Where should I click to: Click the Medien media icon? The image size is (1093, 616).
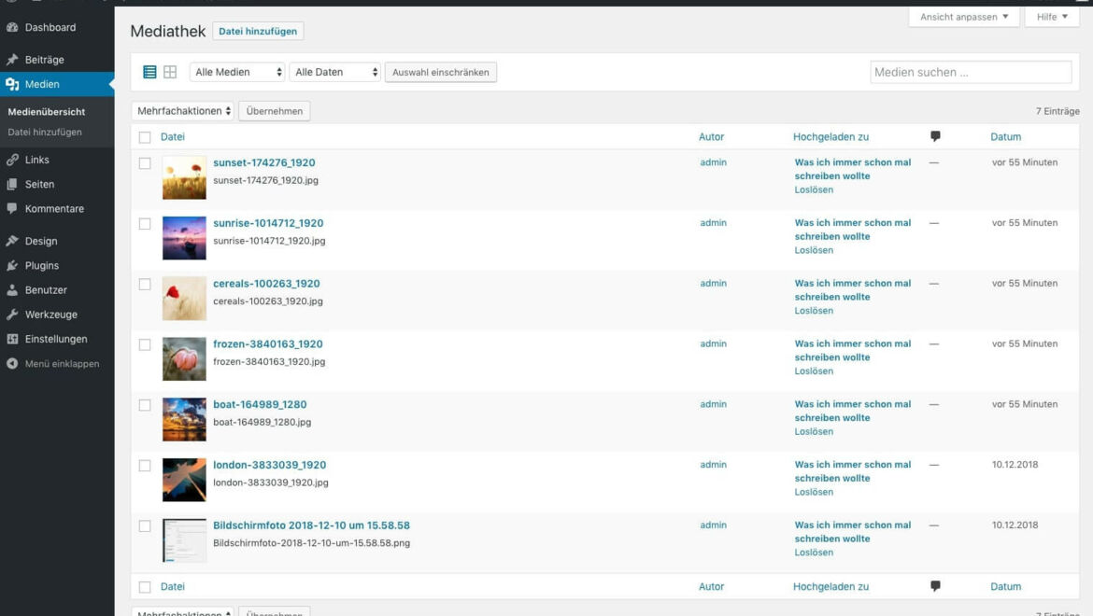click(x=12, y=84)
